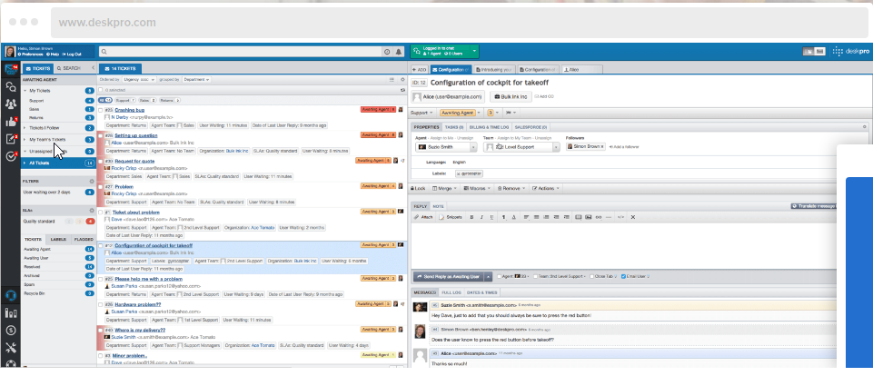
Task: Toggle the Close Tab checkbox in reply bar
Action: (x=590, y=275)
